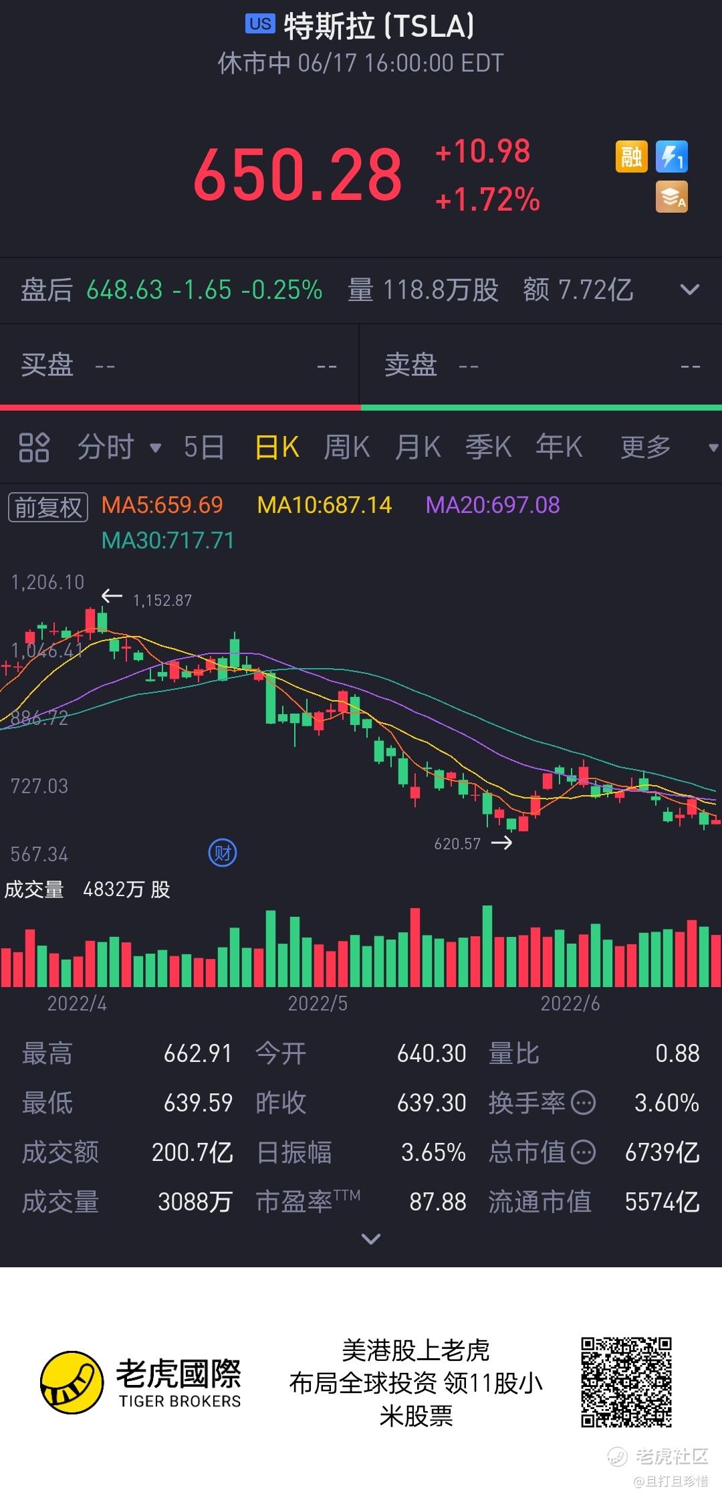Tap the 财 earnings marker on chart
Screen dimensions: 722x1498
223,853
